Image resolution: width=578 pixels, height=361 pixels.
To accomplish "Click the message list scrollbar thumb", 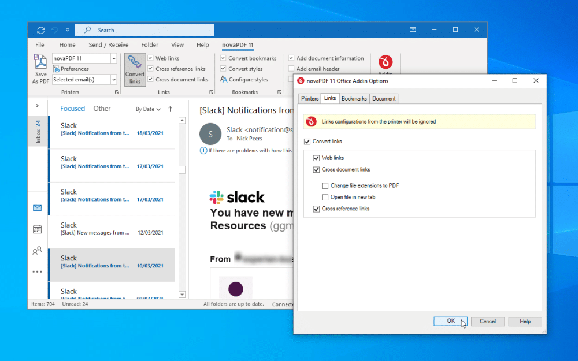I will [x=182, y=170].
